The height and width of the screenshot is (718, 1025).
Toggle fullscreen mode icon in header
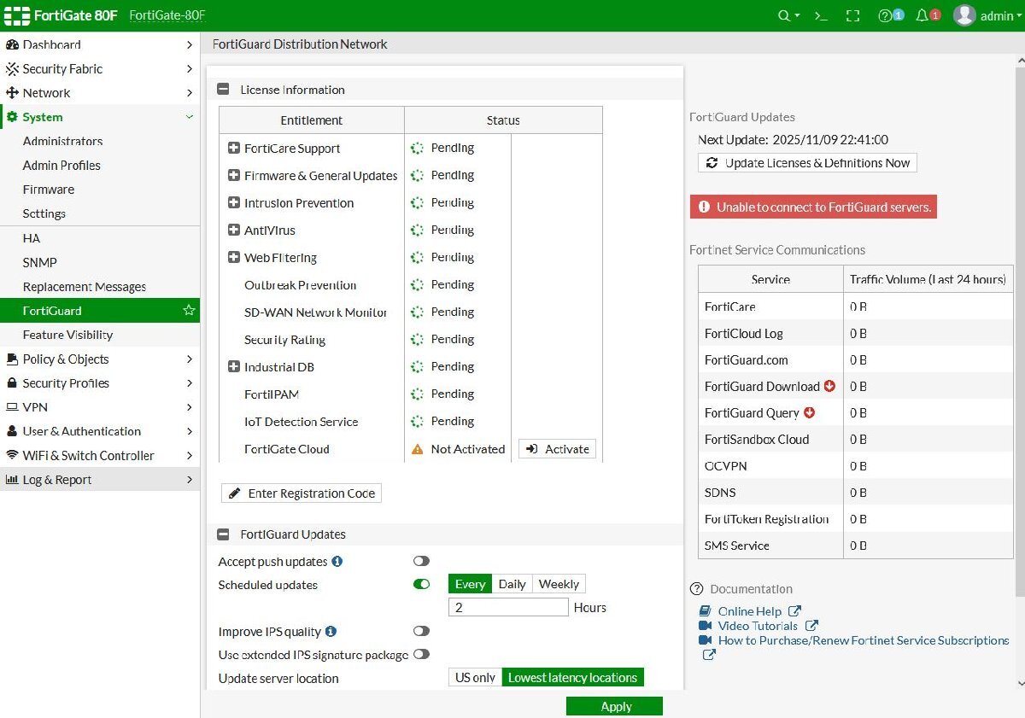pyautogui.click(x=852, y=15)
